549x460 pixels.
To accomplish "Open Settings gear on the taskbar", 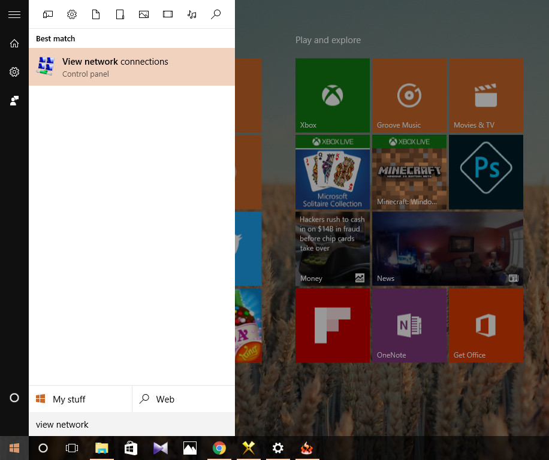I will click(278, 448).
